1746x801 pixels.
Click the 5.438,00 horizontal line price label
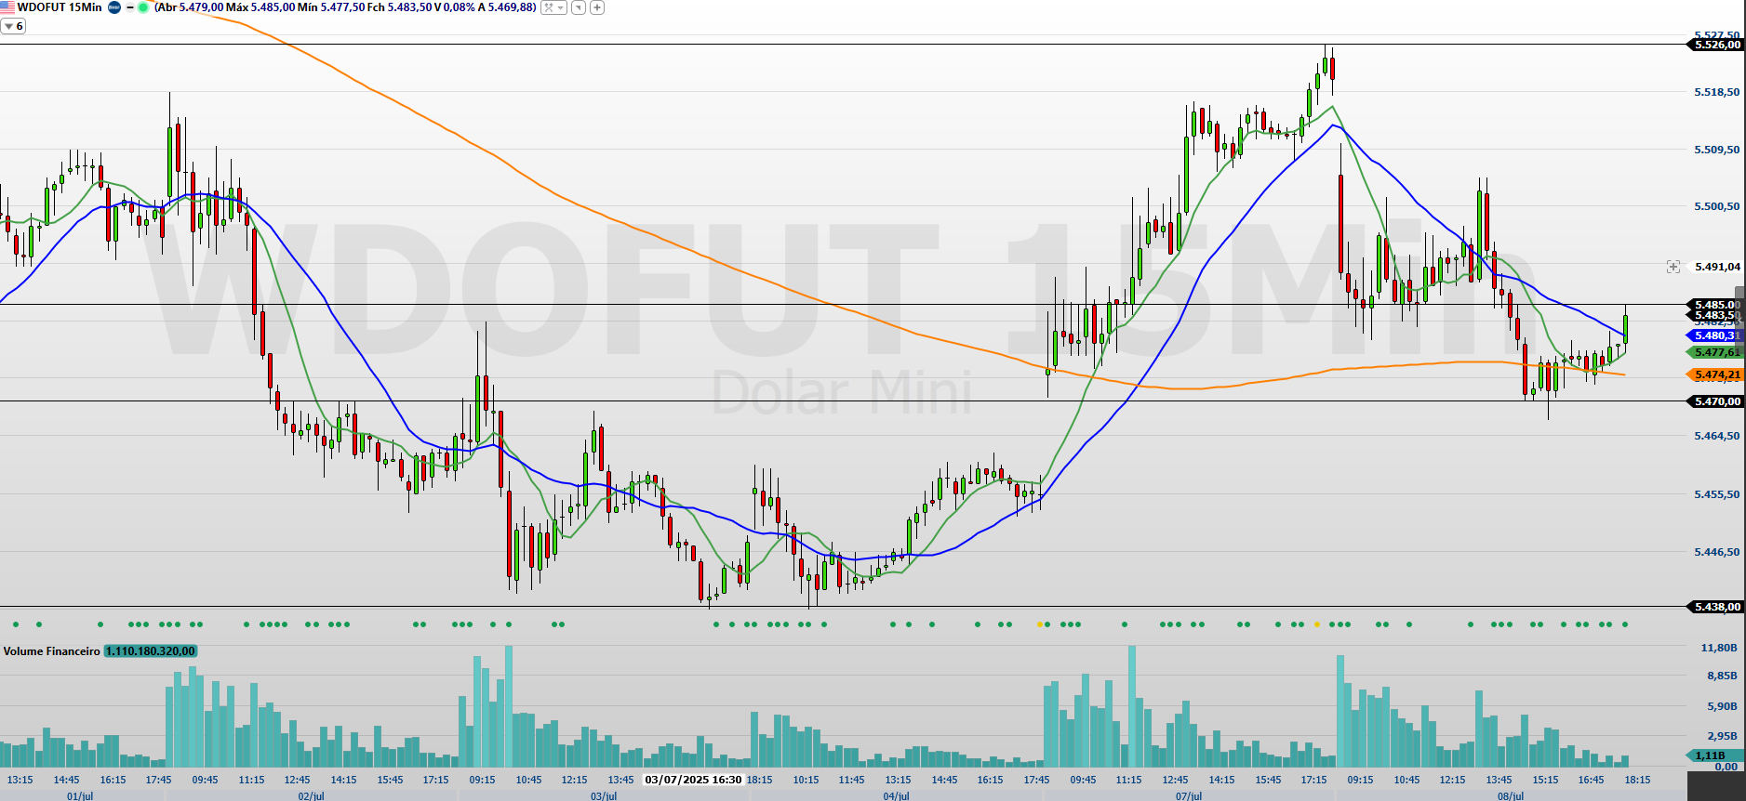(1715, 607)
